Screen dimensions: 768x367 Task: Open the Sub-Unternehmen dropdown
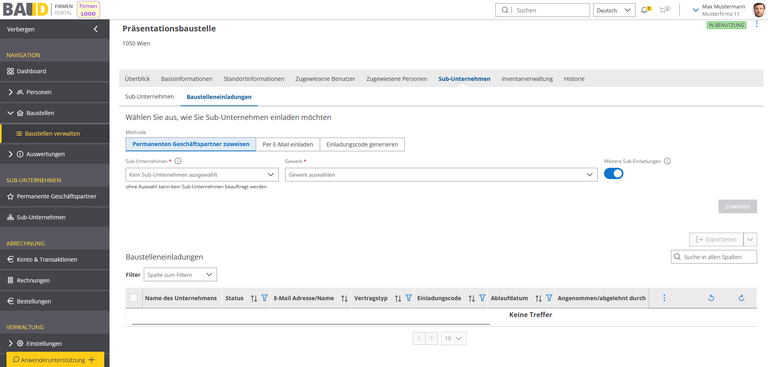[202, 175]
